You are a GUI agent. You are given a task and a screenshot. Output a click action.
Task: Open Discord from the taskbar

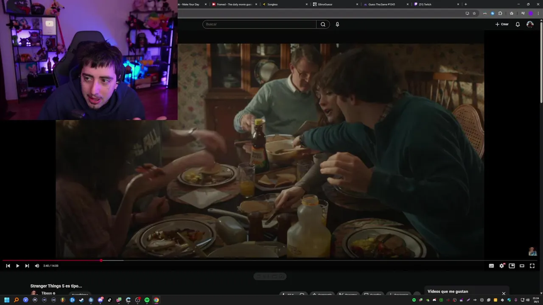click(x=101, y=300)
